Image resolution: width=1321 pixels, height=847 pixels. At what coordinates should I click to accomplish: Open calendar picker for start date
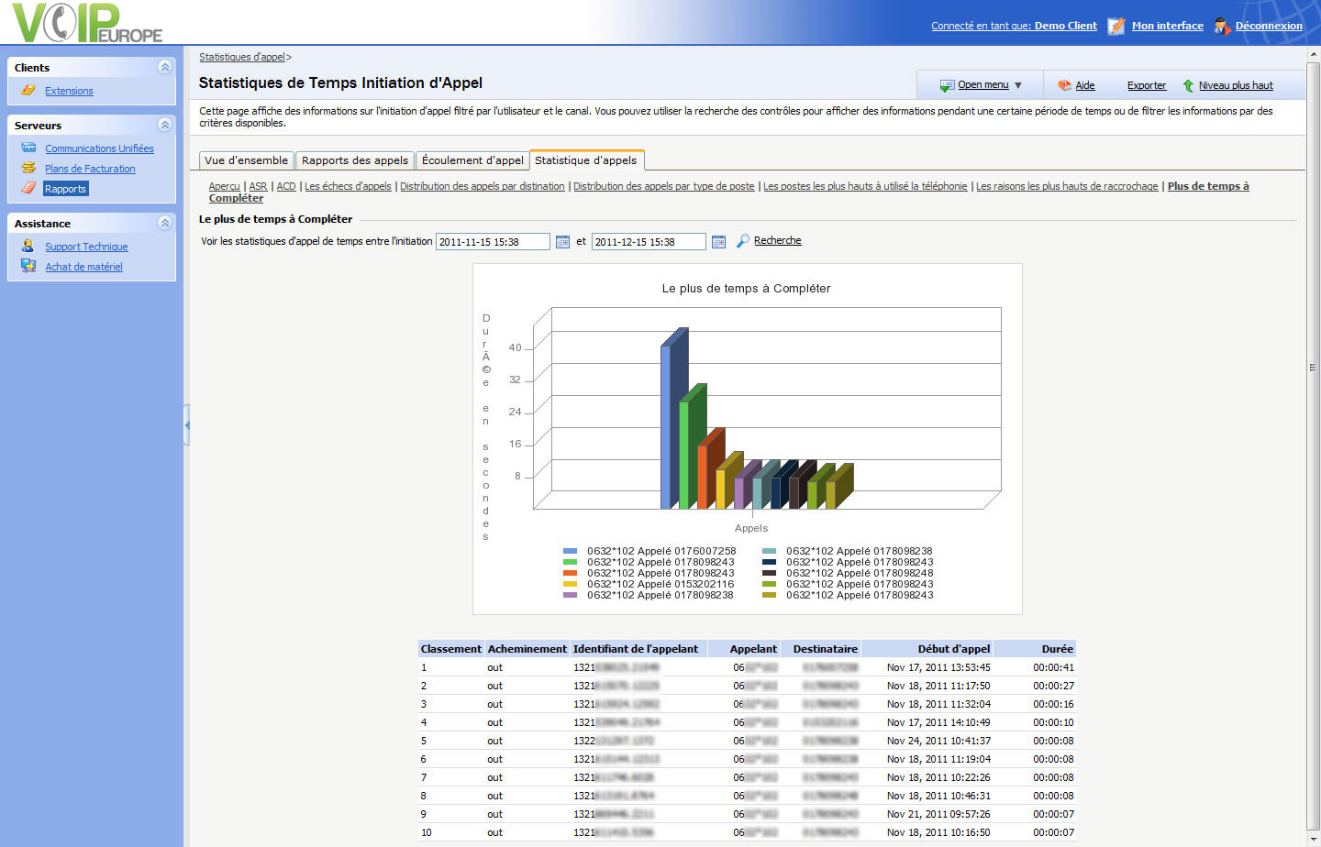(562, 242)
